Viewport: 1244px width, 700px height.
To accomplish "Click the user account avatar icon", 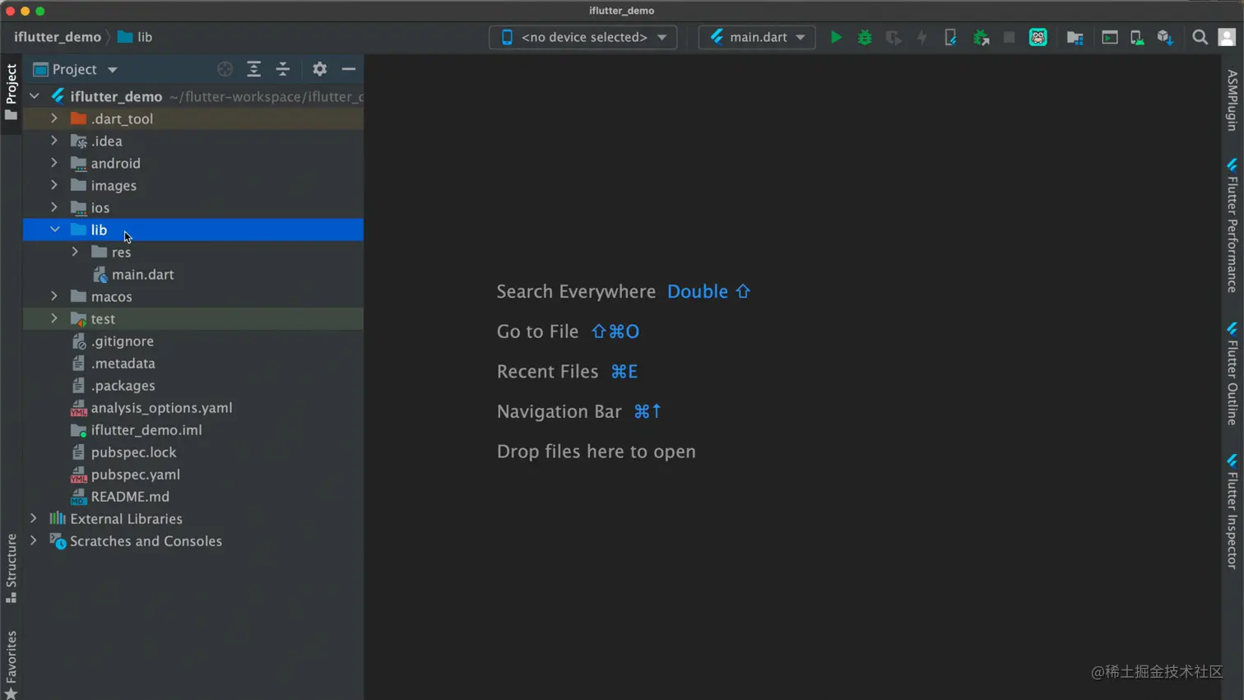I will tap(1227, 37).
